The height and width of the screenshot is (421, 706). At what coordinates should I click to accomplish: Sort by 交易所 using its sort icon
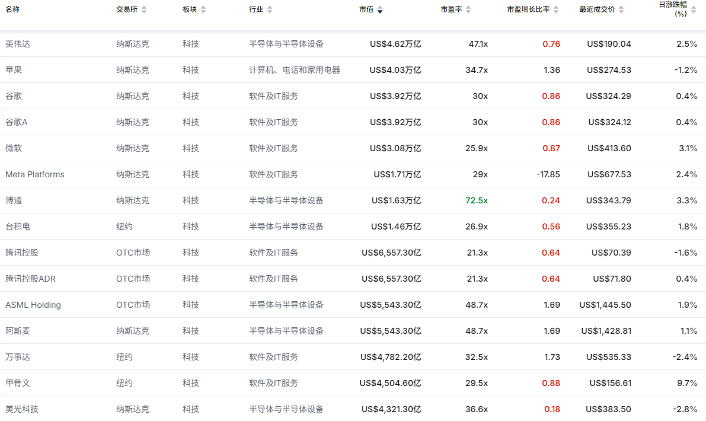tap(144, 9)
